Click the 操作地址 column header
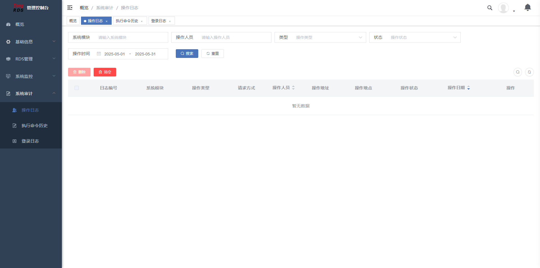 click(x=320, y=88)
